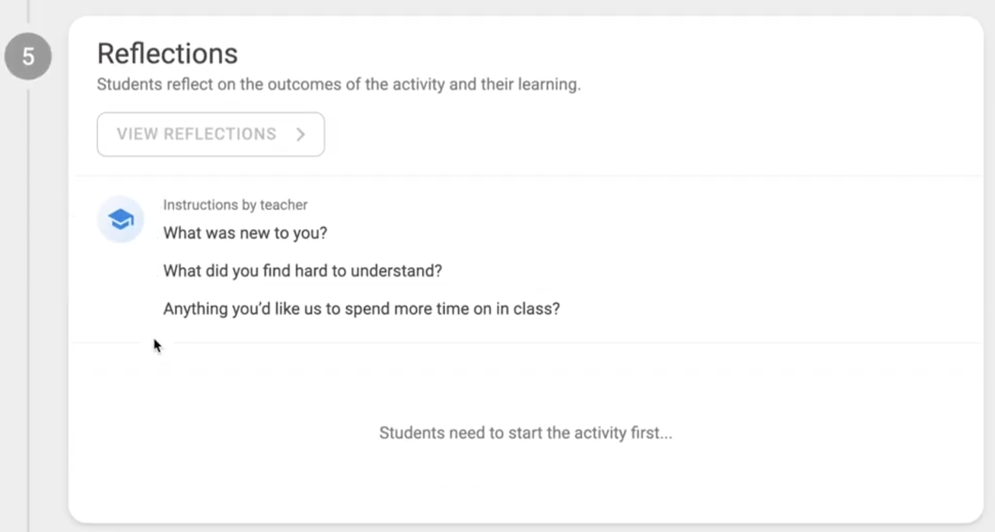The width and height of the screenshot is (995, 532).
Task: Click the chevron arrow inside View Reflections
Action: pos(301,134)
